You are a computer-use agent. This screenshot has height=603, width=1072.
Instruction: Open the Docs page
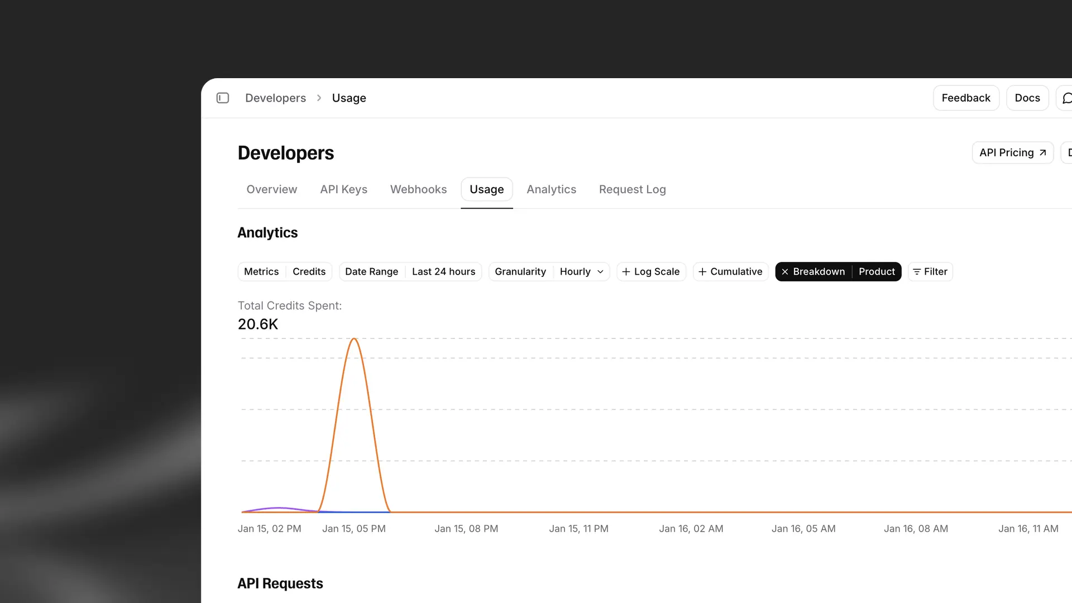coord(1027,98)
